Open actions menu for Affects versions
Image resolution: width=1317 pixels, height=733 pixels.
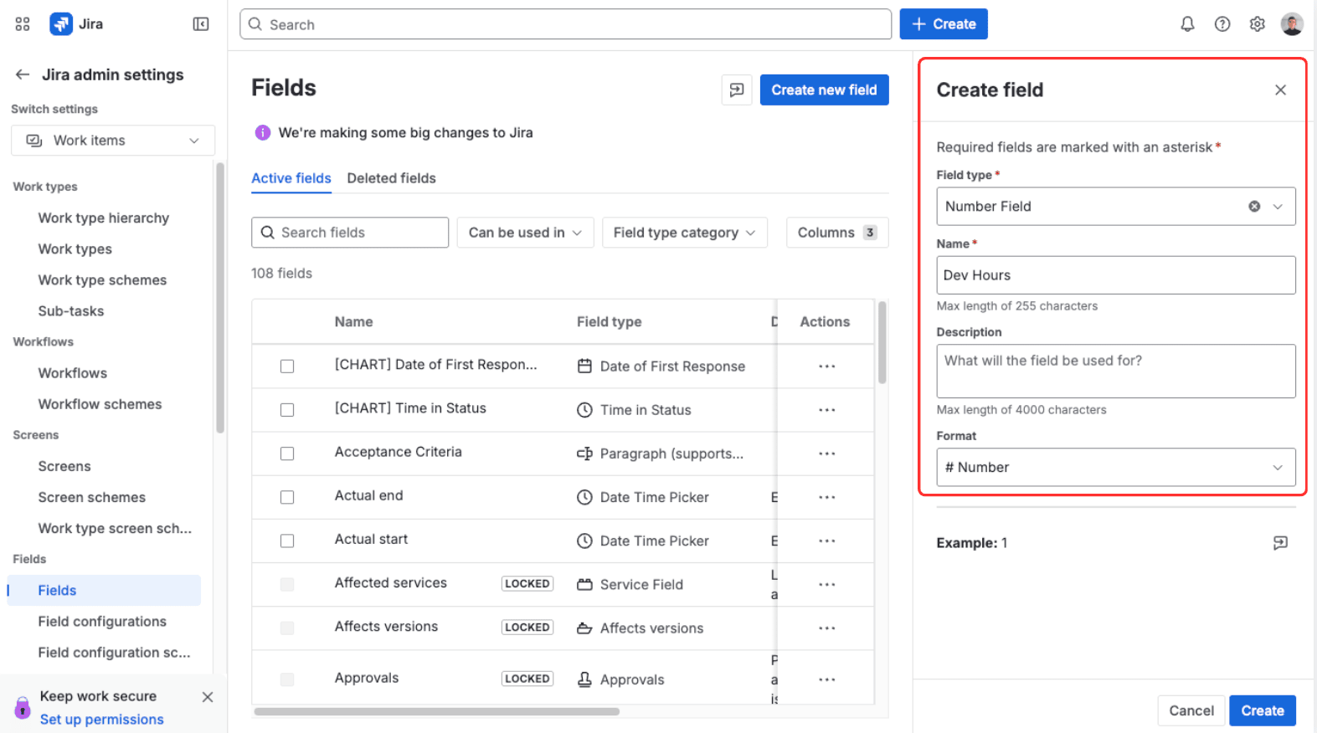[827, 628]
